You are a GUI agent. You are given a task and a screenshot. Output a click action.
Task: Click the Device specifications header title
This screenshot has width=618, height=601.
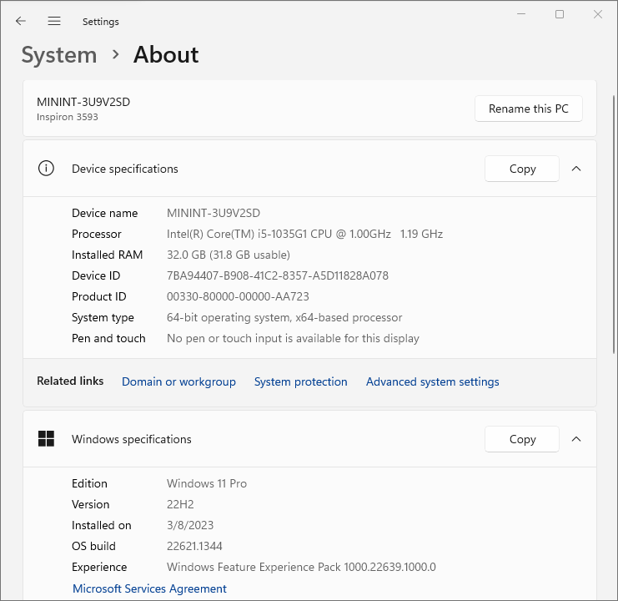click(125, 169)
